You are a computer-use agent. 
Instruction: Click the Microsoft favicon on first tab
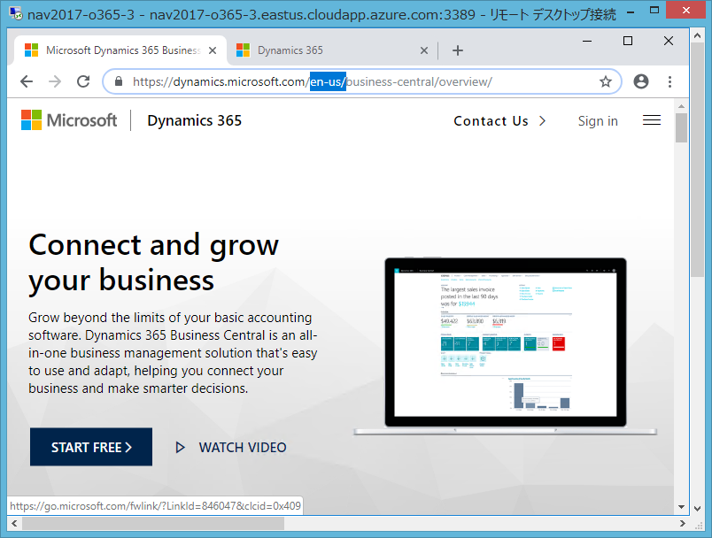pyautogui.click(x=31, y=50)
